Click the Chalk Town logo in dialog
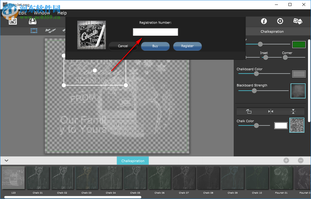Screen dimensions: 311x199 pyautogui.click(x=91, y=35)
